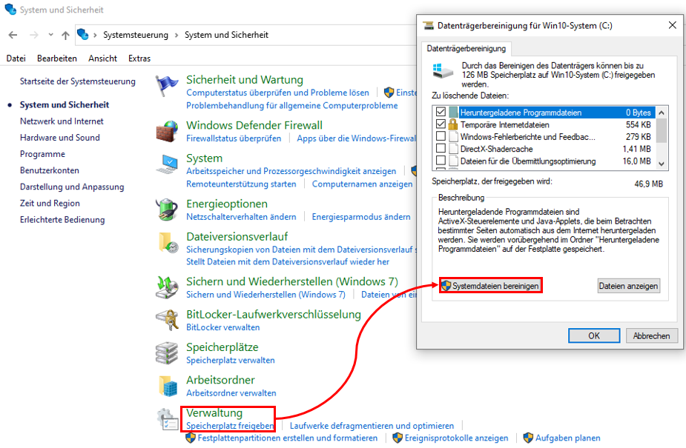Open the BitLocker verwalten link

222,327
